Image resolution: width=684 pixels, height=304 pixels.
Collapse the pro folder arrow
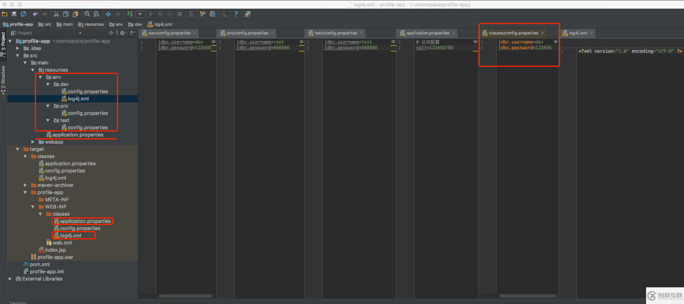(x=48, y=106)
